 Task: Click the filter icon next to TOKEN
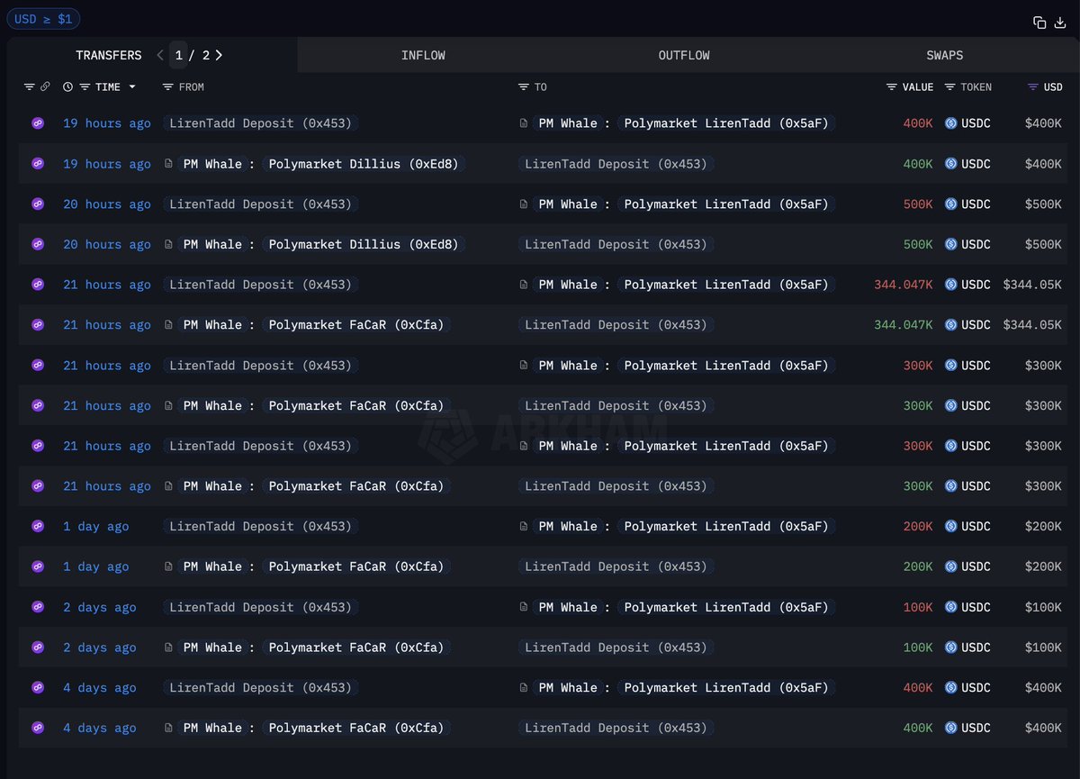(950, 87)
